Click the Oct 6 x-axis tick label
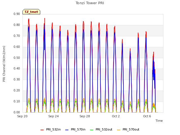Screen dimensions: 180x135 [147, 116]
